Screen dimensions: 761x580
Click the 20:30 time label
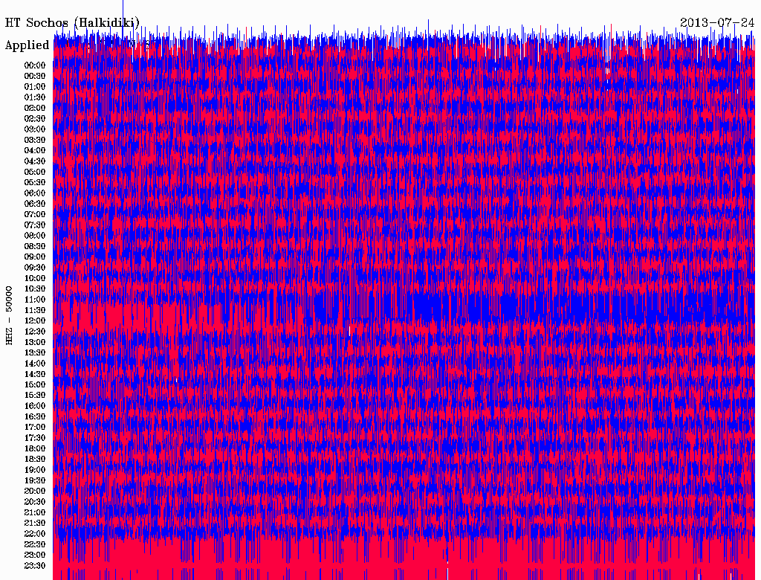[35, 502]
